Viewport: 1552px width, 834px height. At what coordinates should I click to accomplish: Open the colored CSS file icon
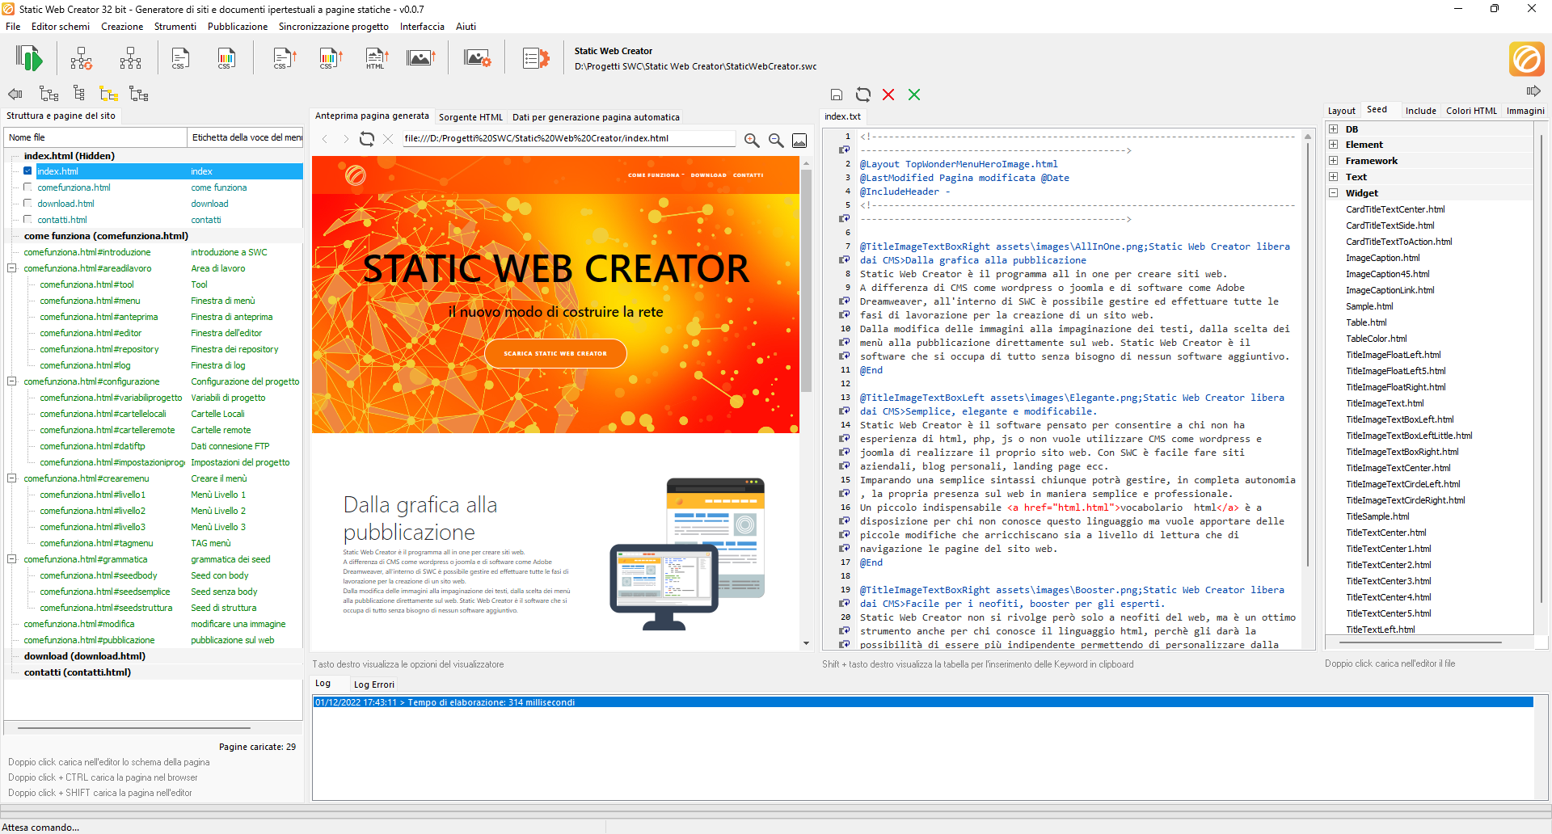(226, 58)
